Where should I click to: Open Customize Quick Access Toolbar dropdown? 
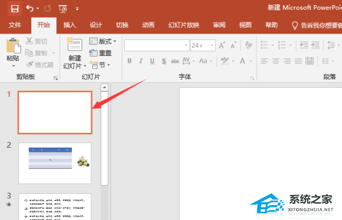77,9
